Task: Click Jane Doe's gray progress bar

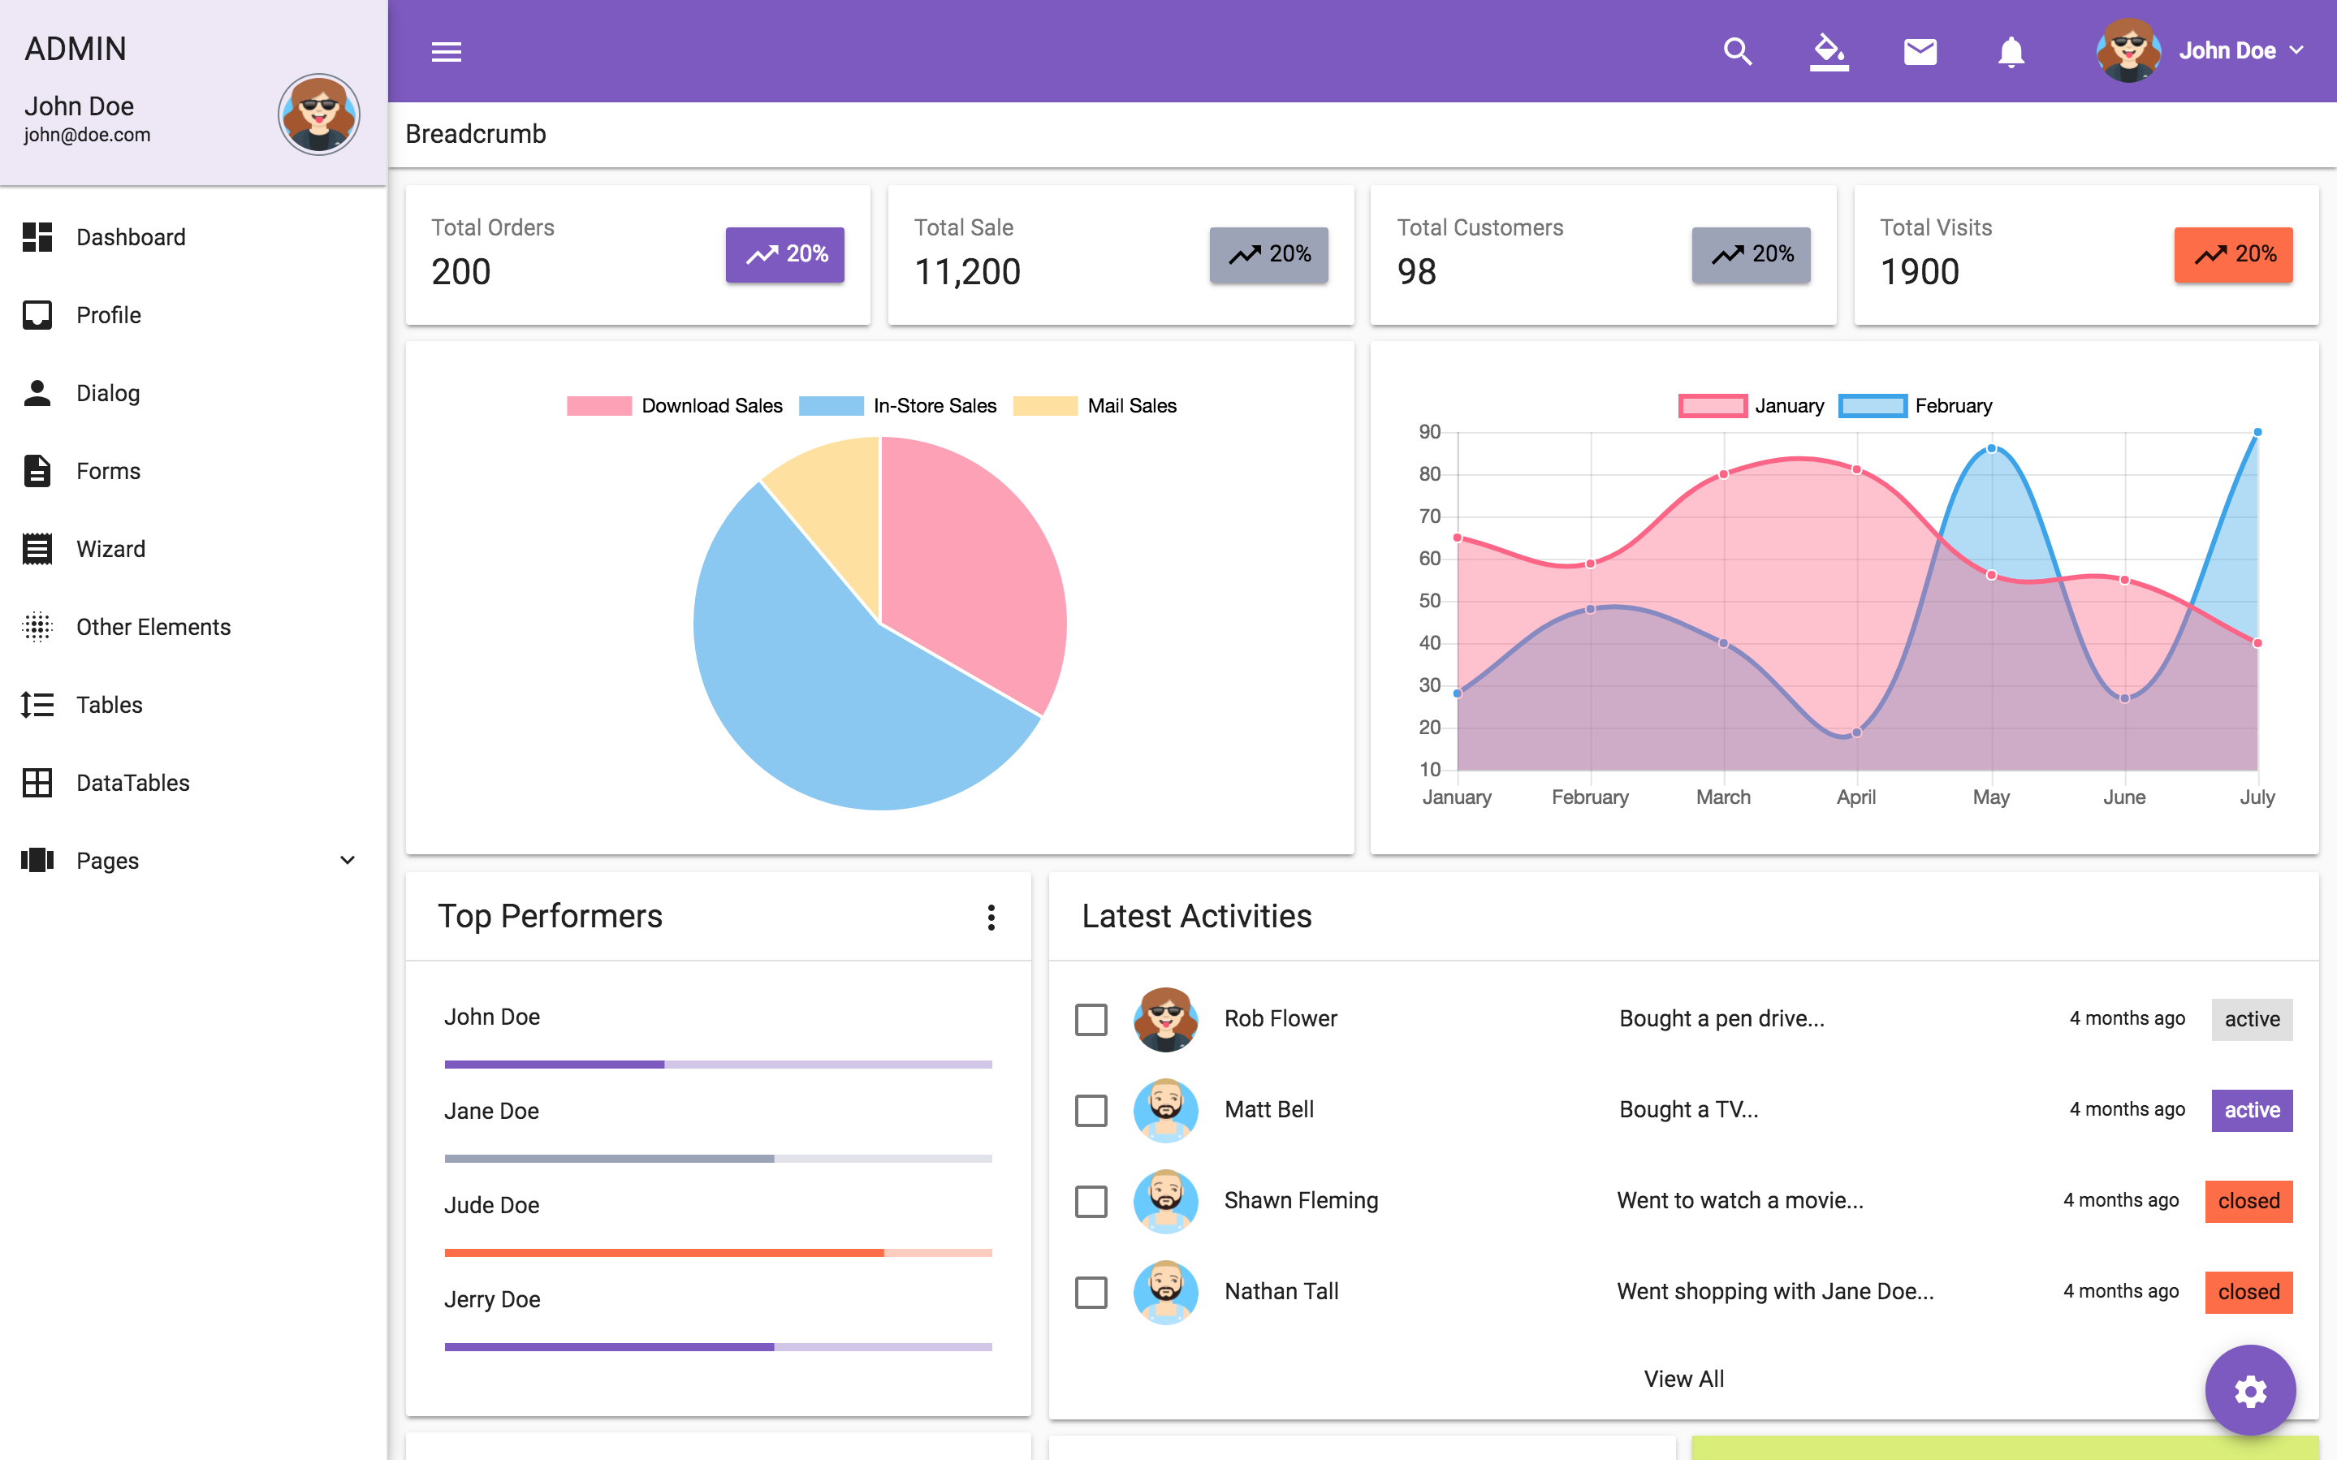Action: (x=718, y=1158)
